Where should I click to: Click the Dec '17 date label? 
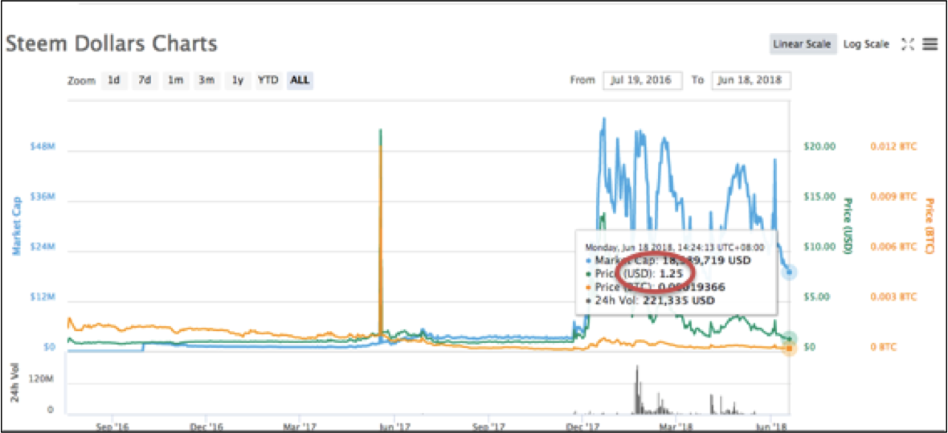(x=582, y=427)
